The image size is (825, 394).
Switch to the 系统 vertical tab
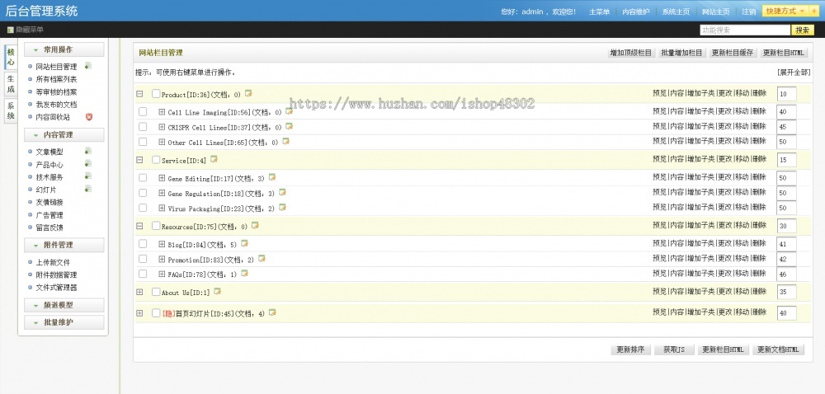[x=11, y=110]
